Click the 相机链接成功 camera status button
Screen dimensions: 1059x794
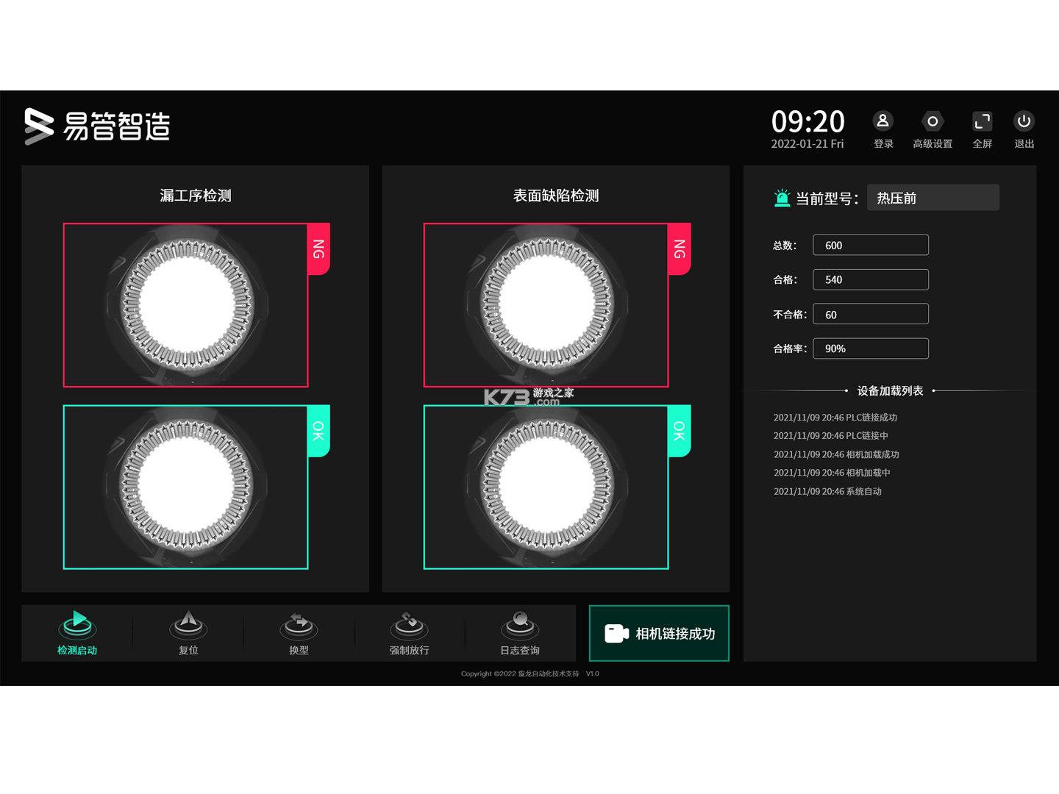659,633
